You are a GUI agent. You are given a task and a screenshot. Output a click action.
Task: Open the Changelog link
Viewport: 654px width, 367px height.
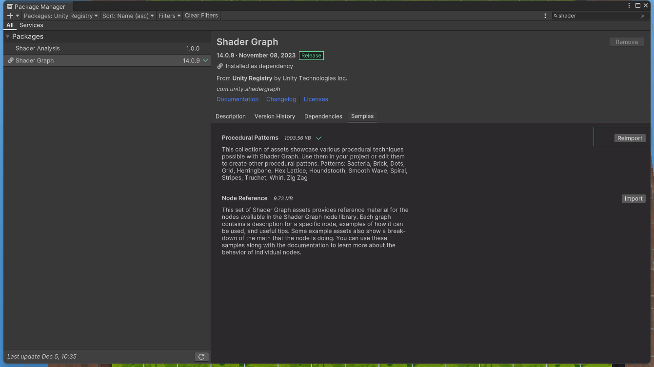(x=281, y=99)
